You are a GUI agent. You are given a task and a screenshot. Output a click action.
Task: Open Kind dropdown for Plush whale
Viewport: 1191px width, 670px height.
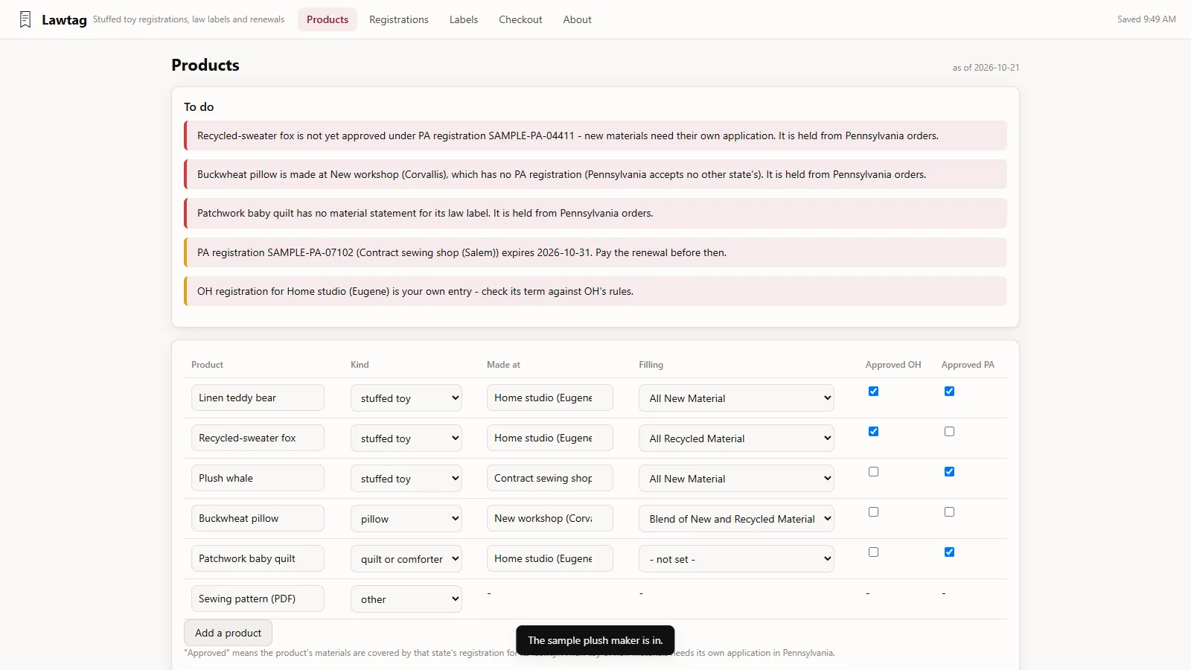click(406, 479)
